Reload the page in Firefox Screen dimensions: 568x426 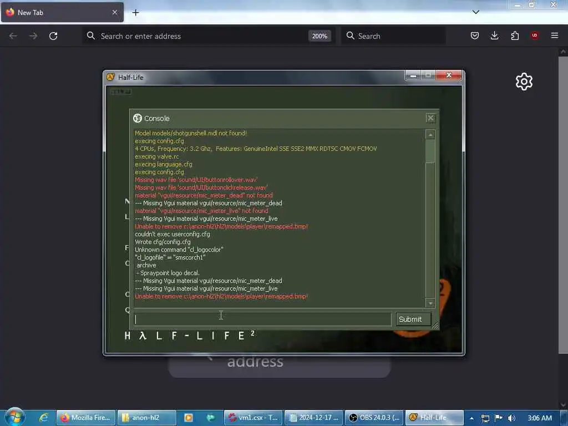click(x=53, y=36)
